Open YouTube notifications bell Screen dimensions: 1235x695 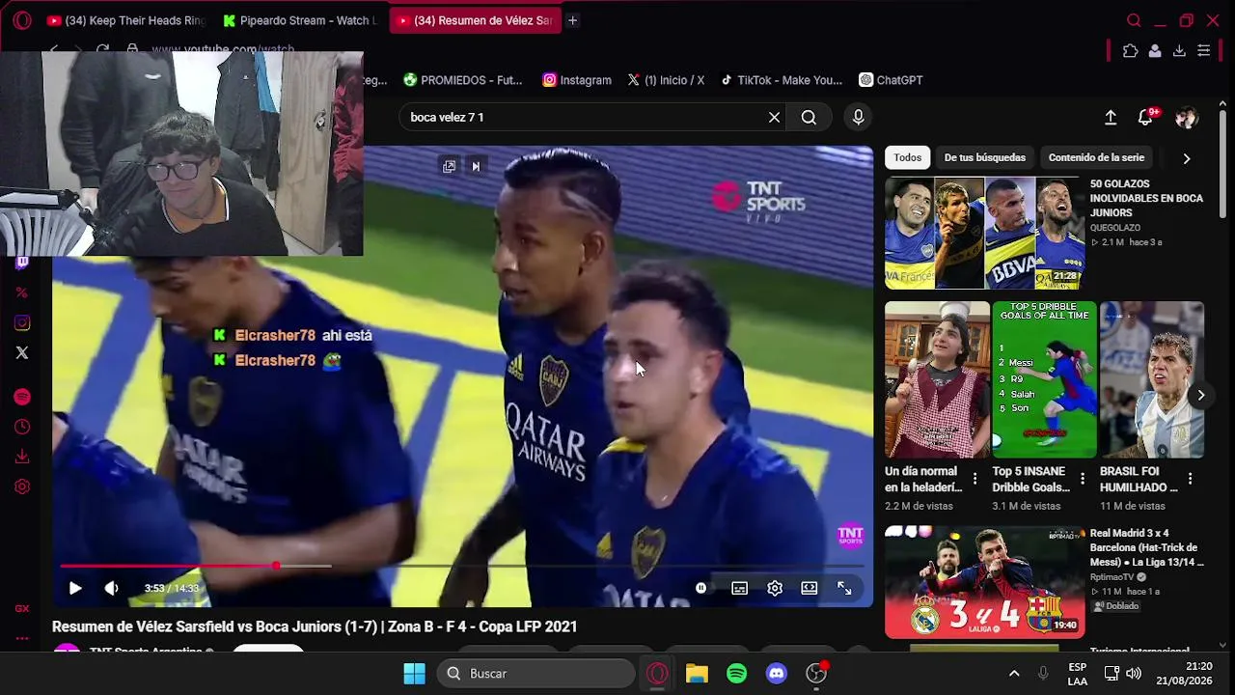click(x=1146, y=117)
